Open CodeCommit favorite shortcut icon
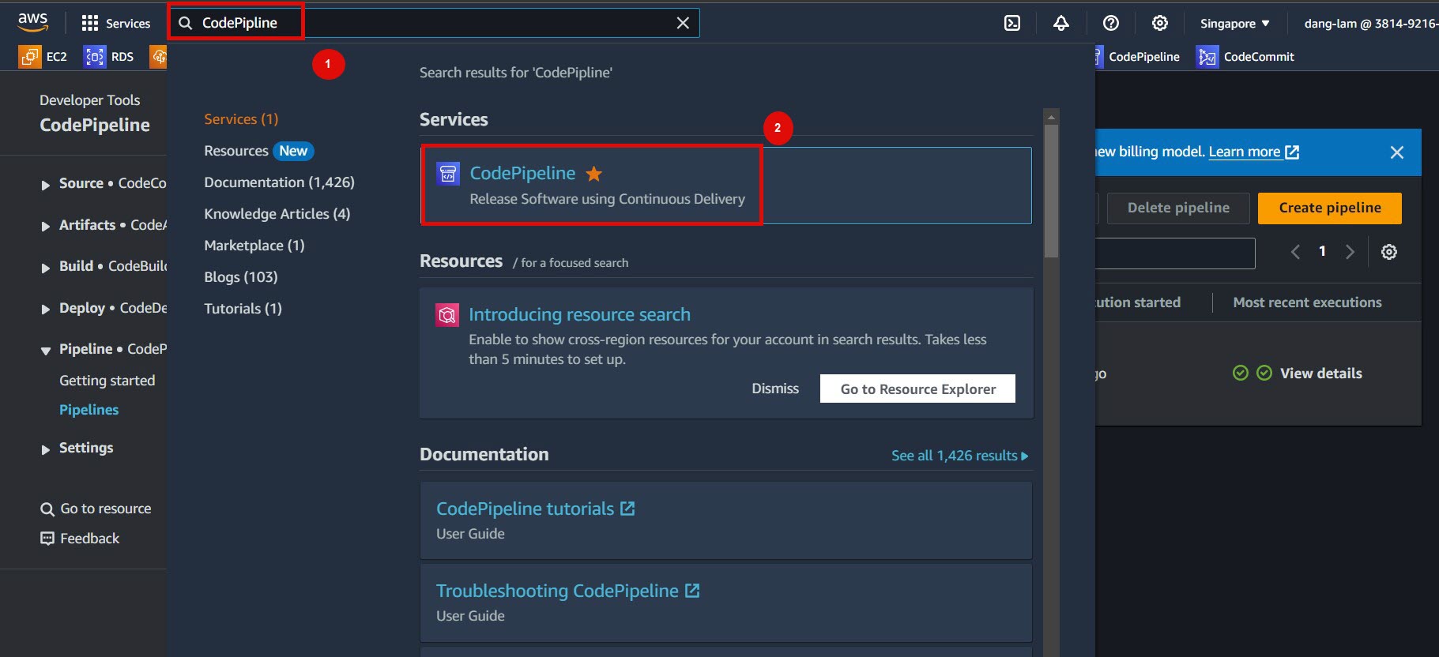The height and width of the screenshot is (657, 1439). coord(1207,57)
